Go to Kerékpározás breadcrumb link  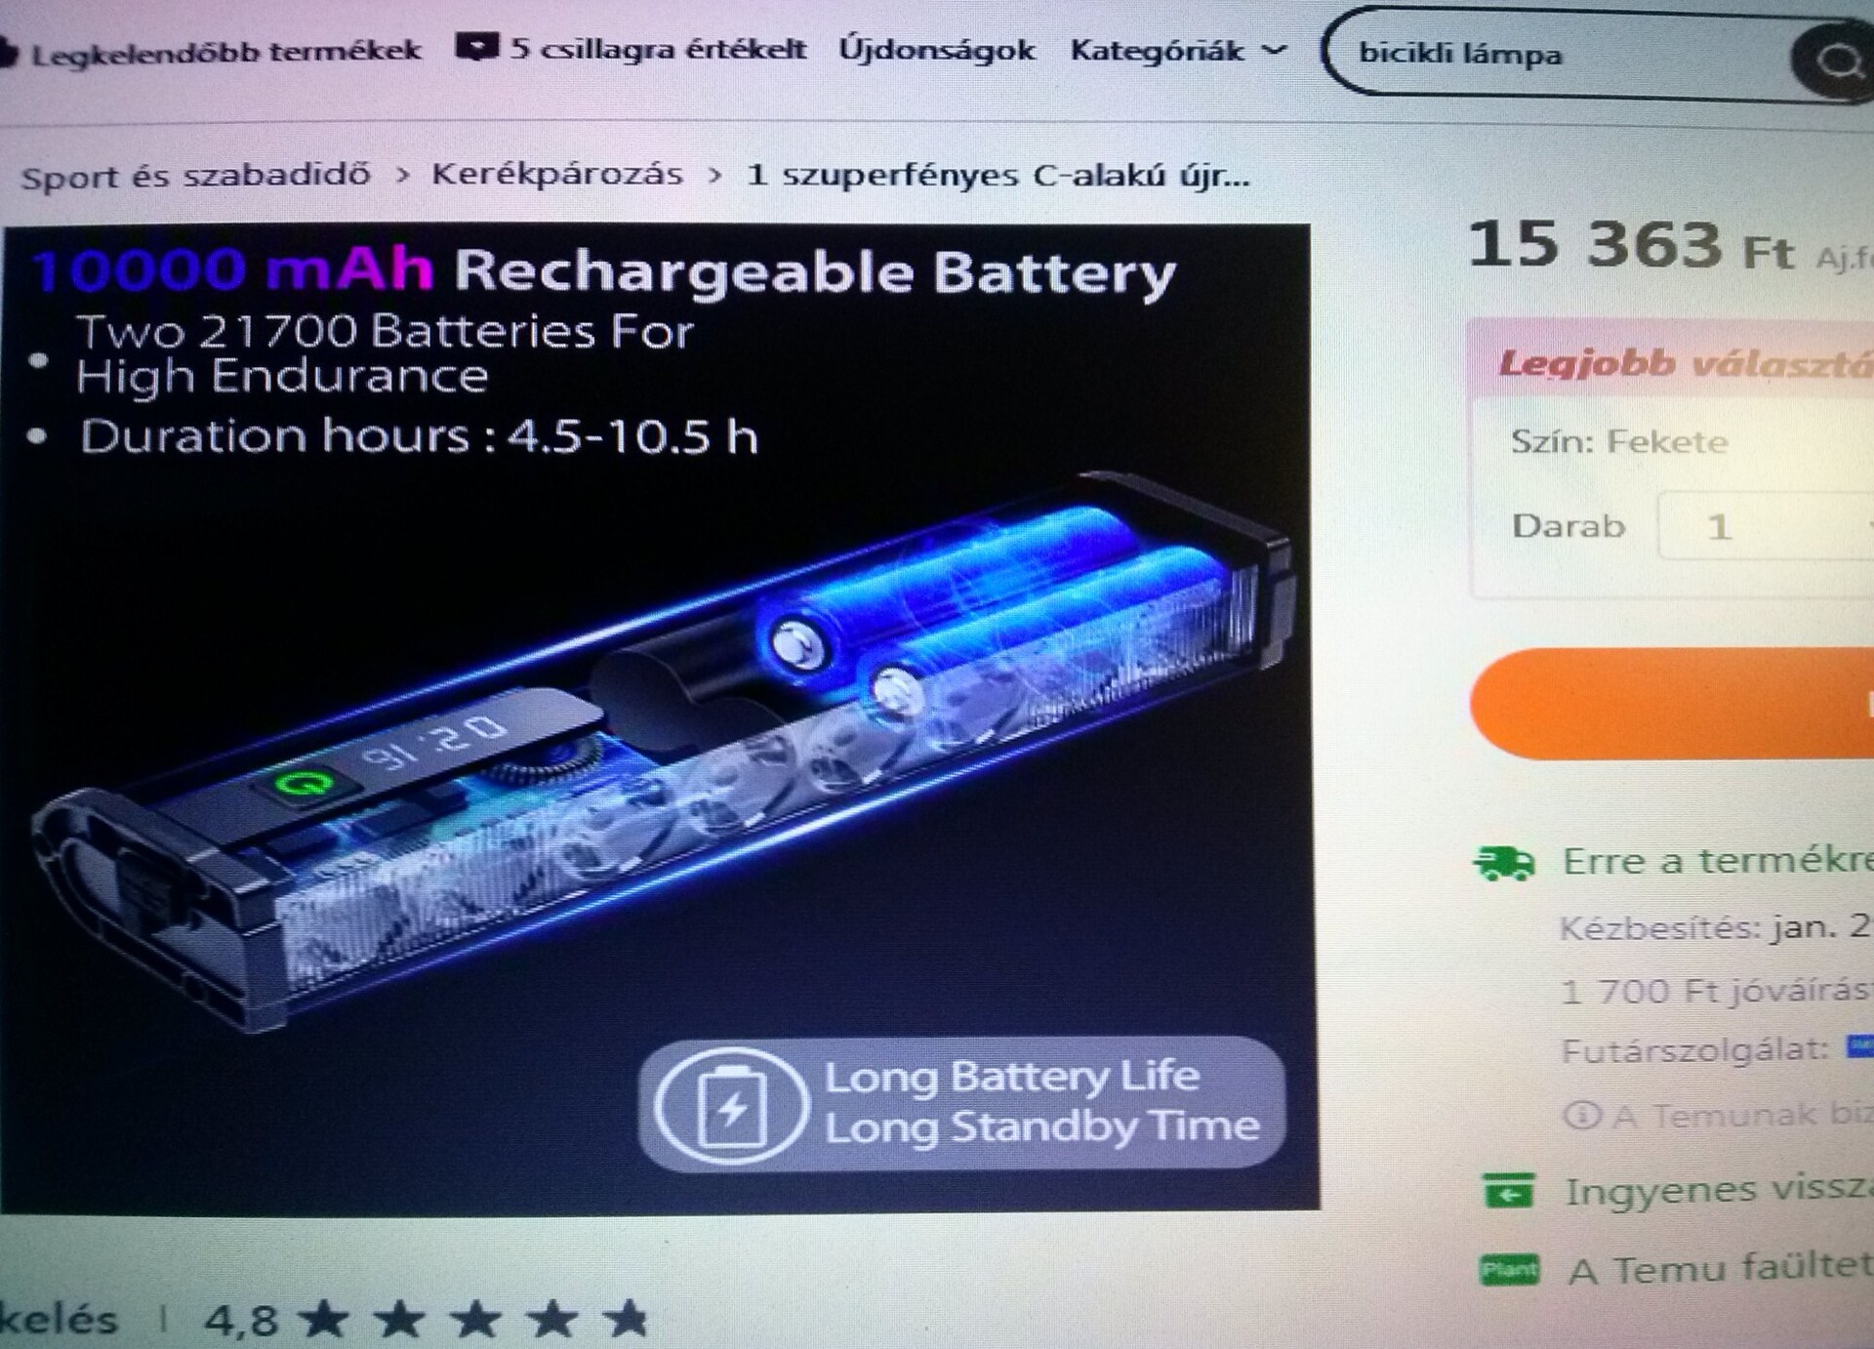pyautogui.click(x=557, y=175)
